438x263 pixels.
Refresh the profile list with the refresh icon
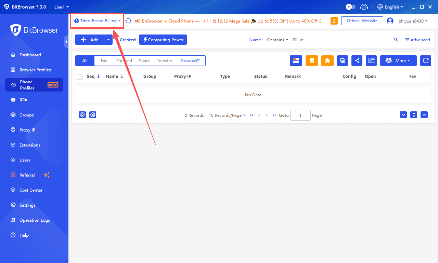[425, 60]
